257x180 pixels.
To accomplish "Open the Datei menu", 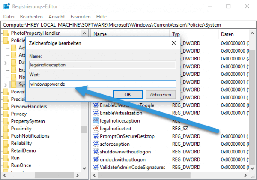I will 9,17.
